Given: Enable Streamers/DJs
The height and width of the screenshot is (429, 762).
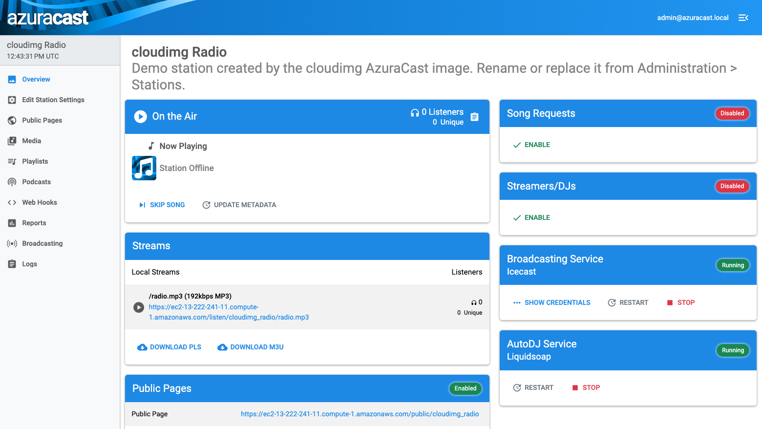Looking at the screenshot, I should 531,217.
